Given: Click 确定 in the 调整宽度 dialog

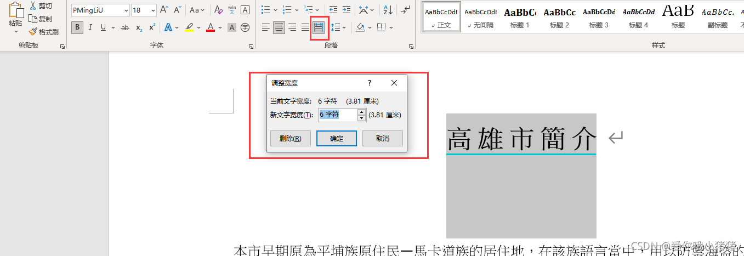Looking at the screenshot, I should click(337, 139).
